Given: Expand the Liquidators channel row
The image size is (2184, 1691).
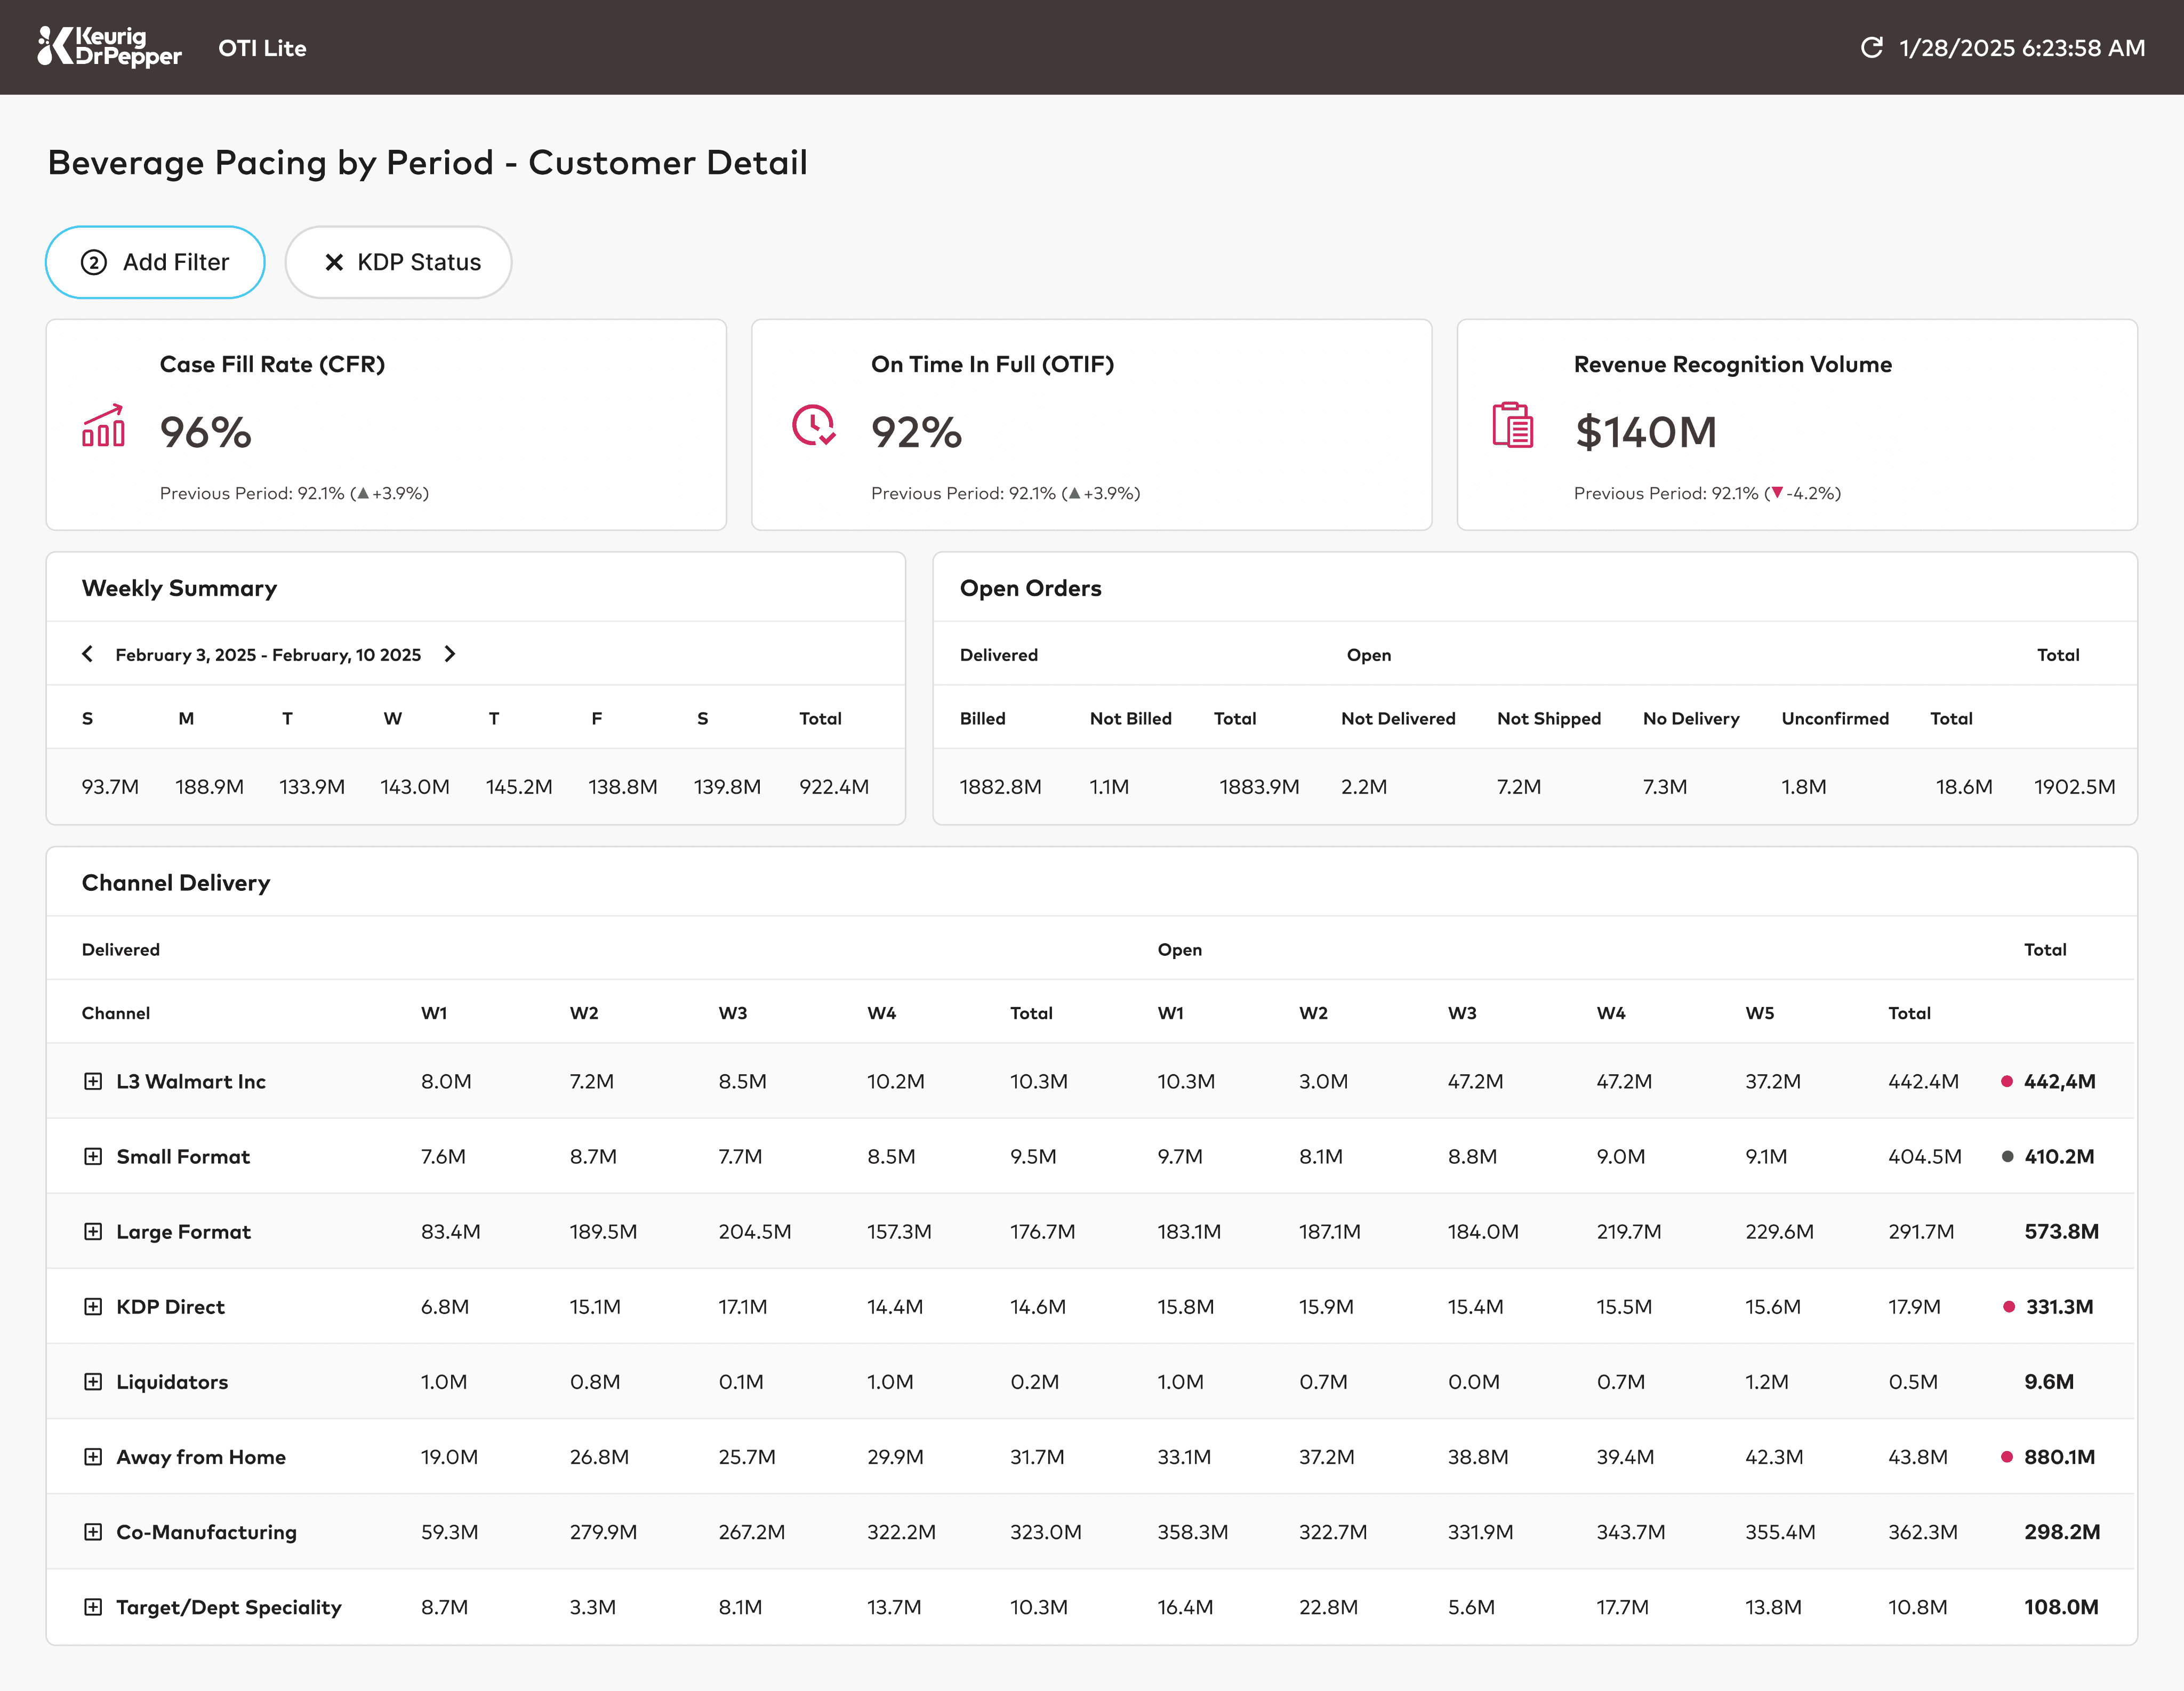Looking at the screenshot, I should (x=93, y=1381).
